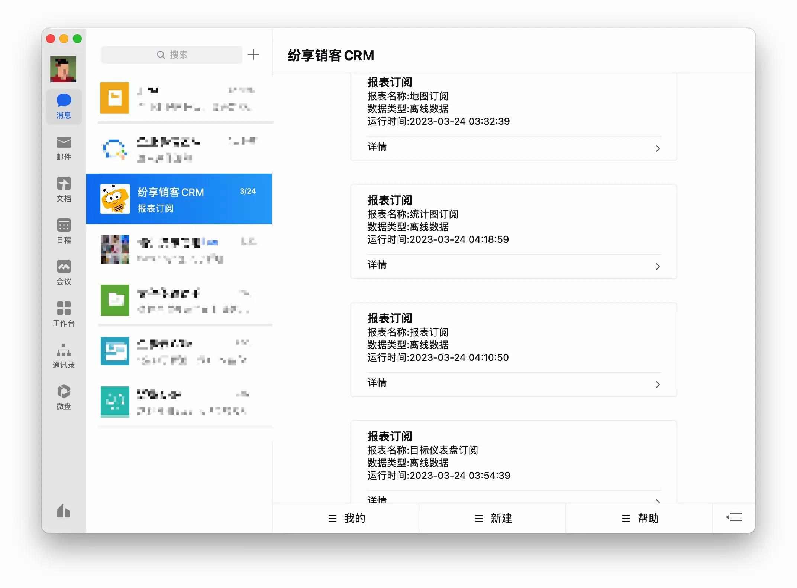Screen dimensions: 797x588
Task: Click text 报表名称:地图订阅
Action: coord(408,96)
